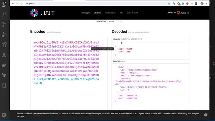Click the "alg": "HS256" line in the header
This screenshot has height=121, width=215.
point(126,49)
